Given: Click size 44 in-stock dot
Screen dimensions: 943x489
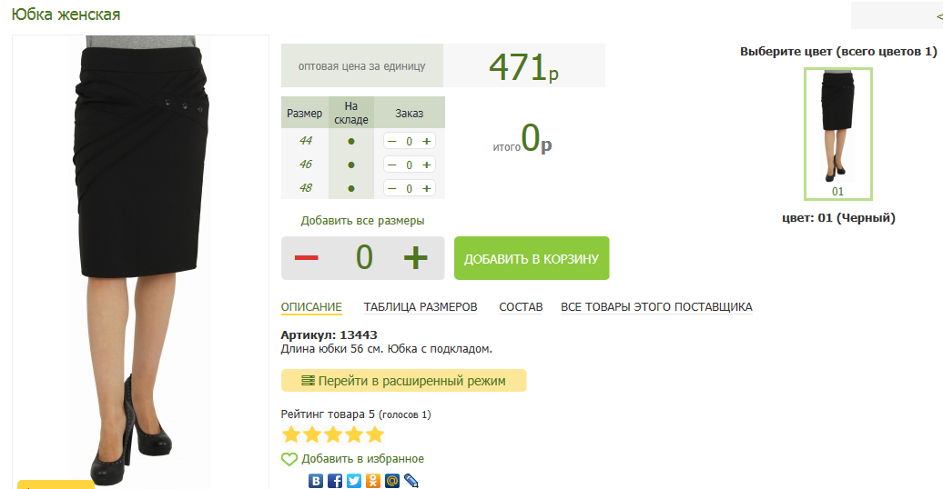Looking at the screenshot, I should [351, 141].
